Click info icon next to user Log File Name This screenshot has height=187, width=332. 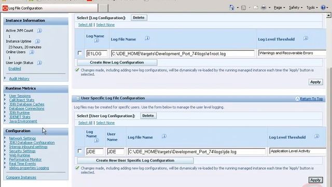coord(164,136)
